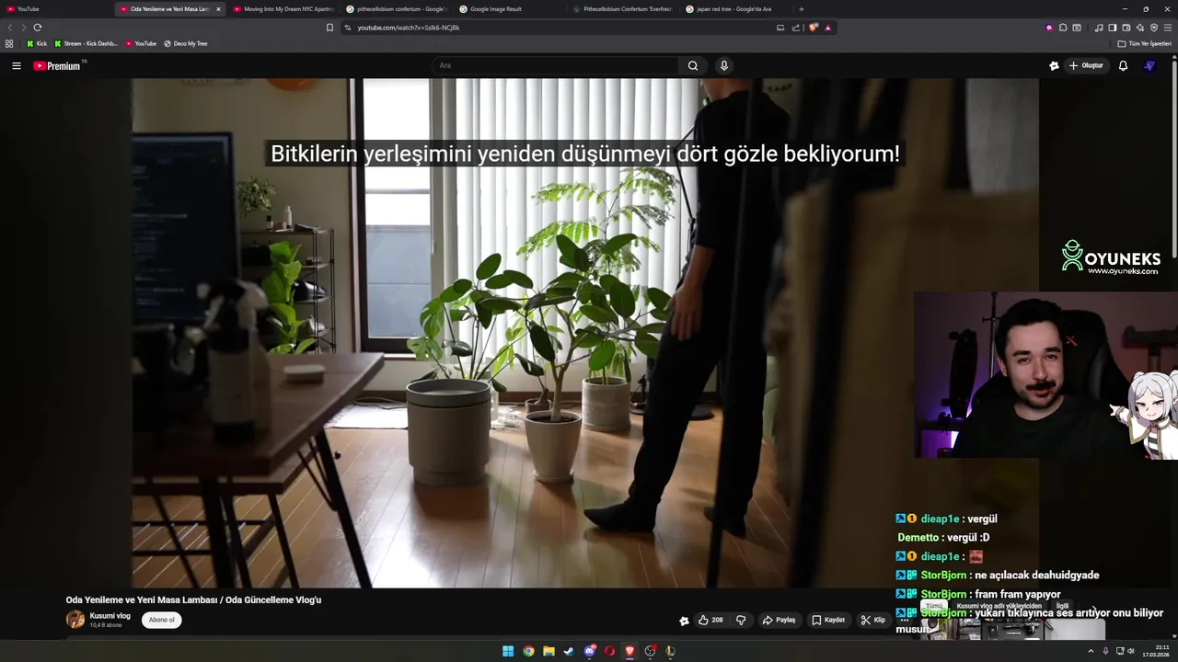1178x662 pixels.
Task: Open the media control music note icon
Action: [1098, 28]
